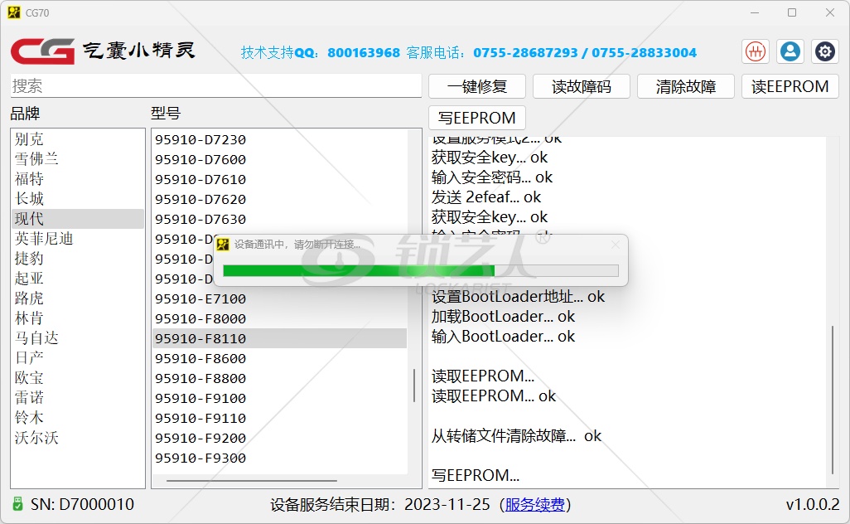This screenshot has height=524, width=850.
Task: Click log line 读取EEPROM... ok
Action: click(494, 396)
